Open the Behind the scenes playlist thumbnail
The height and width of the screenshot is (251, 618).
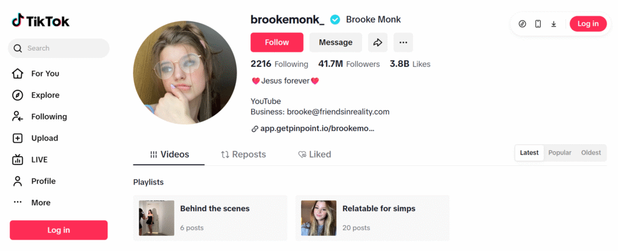[x=156, y=218]
